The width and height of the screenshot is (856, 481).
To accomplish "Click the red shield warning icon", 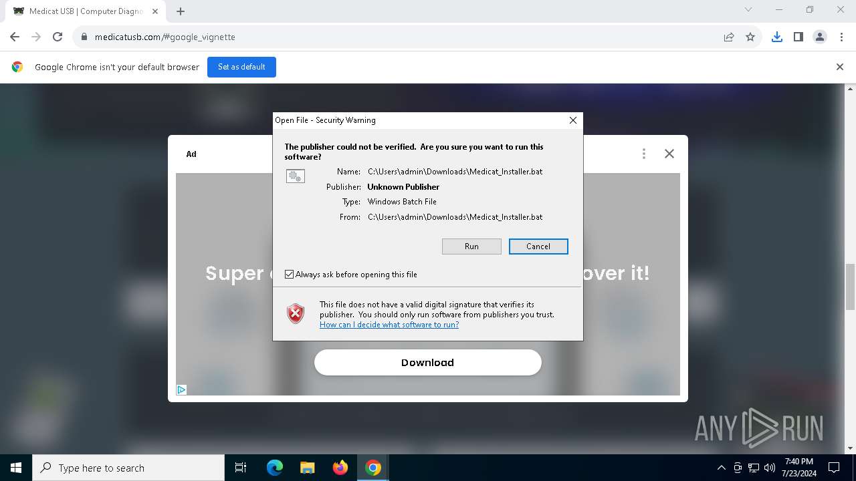I will coord(296,313).
